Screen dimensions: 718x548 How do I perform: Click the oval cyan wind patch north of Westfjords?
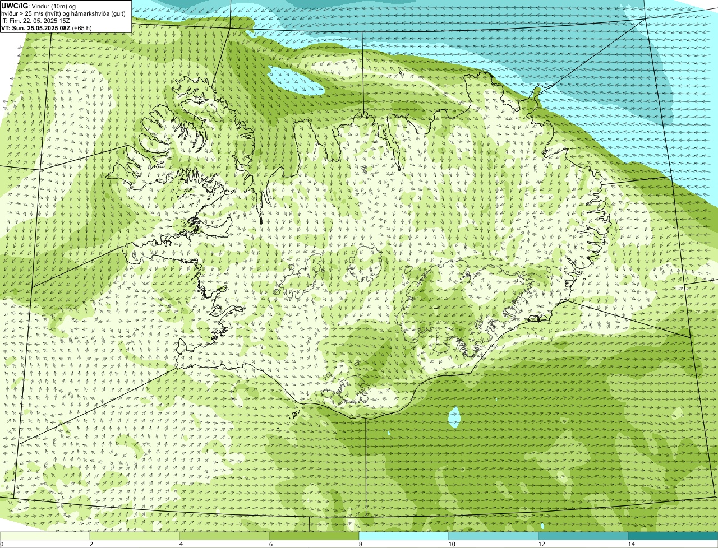pos(296,80)
